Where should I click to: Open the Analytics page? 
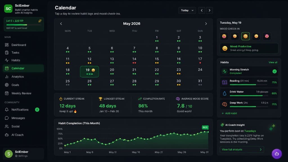23,76
